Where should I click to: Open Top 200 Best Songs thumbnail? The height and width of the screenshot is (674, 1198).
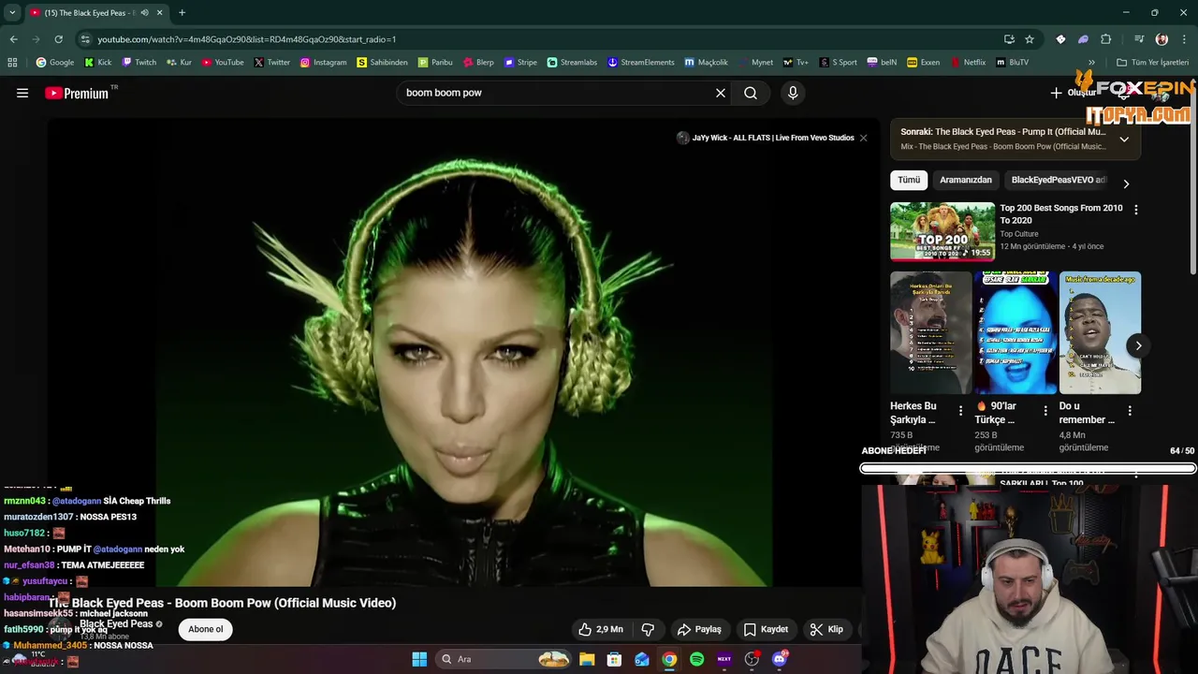[942, 231]
